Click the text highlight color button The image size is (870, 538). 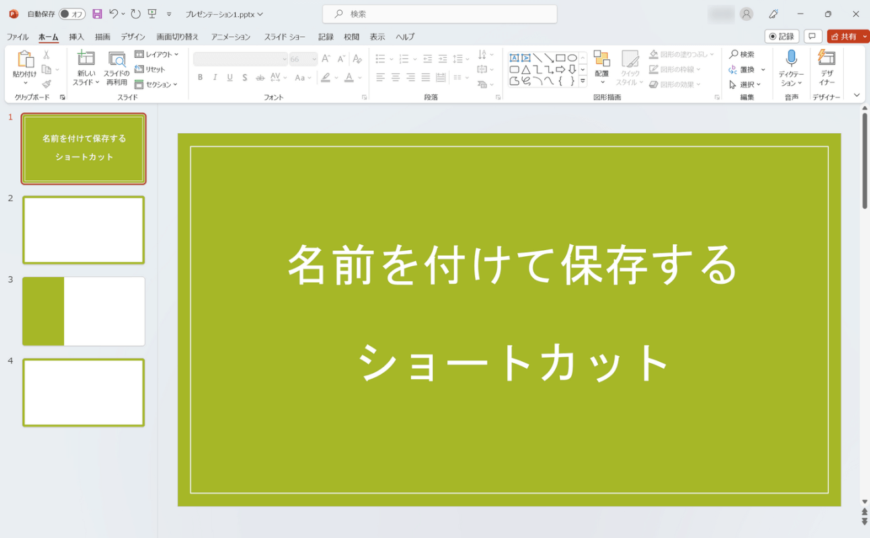coord(326,78)
